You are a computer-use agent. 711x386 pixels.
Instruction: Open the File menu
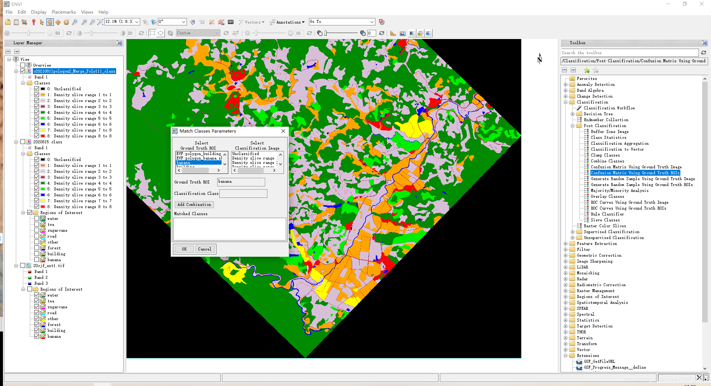click(9, 12)
